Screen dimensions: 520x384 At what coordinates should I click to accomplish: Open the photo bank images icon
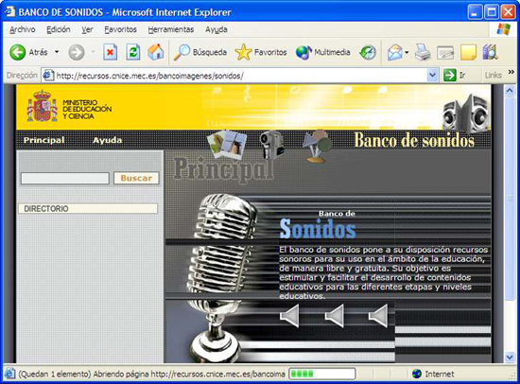point(227,144)
